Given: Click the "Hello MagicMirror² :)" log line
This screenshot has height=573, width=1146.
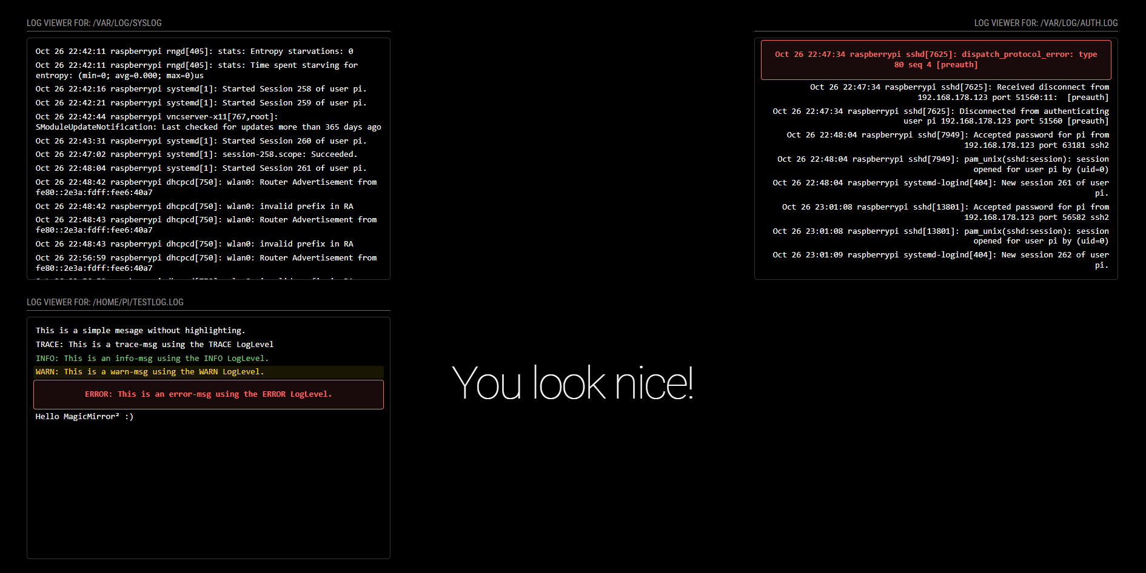Looking at the screenshot, I should pos(84,417).
